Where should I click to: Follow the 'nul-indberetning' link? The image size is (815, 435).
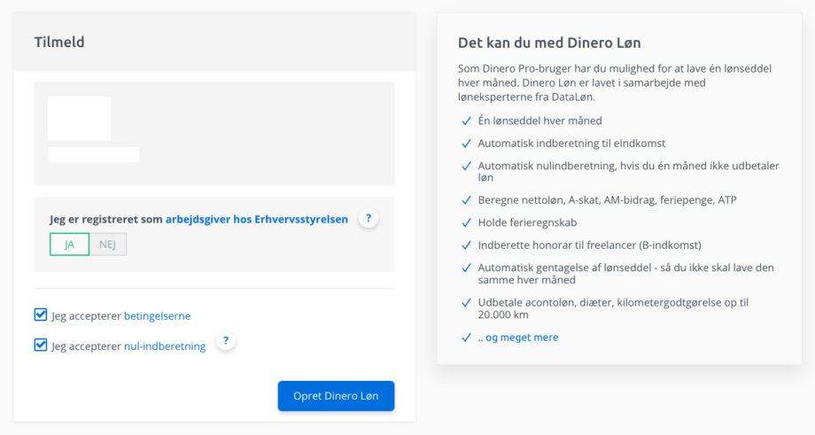[x=165, y=346]
